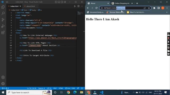Show errors and warnings in status bar
Image resolution: width=170 pixels, height=95 pixels.
(5, 88)
